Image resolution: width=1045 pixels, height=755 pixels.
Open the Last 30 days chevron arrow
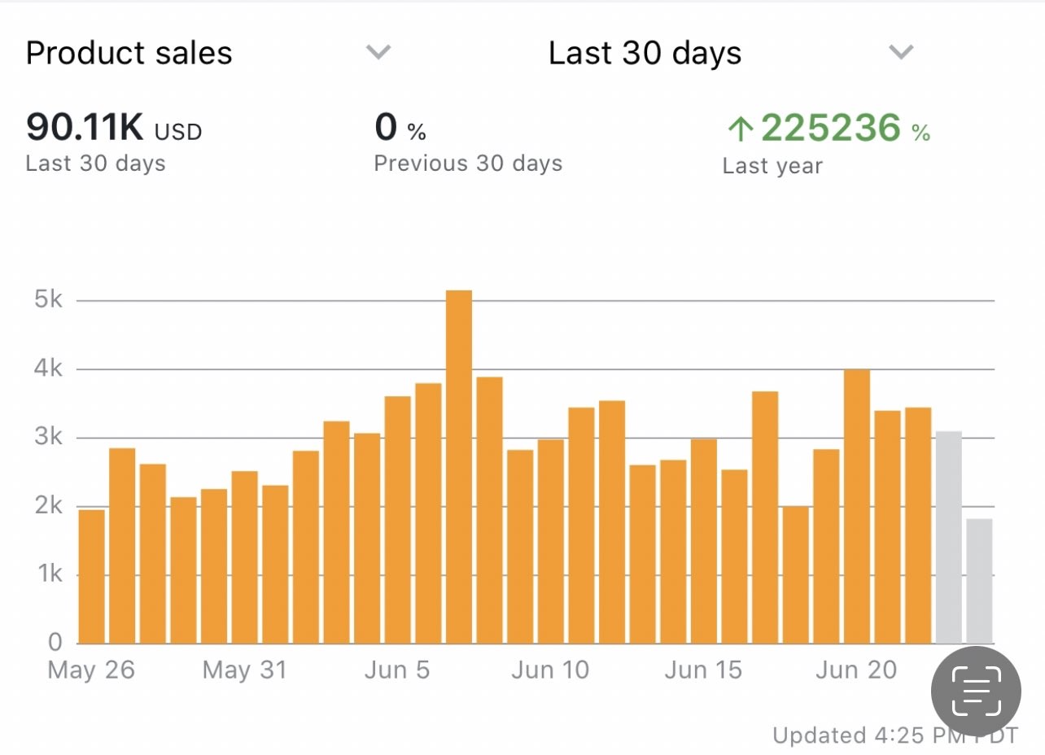[900, 53]
